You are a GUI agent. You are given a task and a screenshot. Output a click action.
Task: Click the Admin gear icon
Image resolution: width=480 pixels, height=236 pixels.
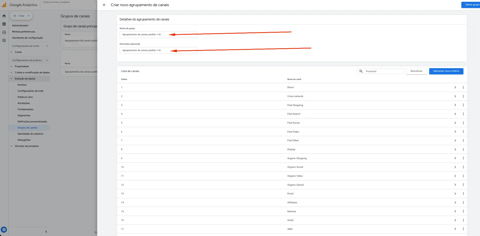click(x=4, y=230)
